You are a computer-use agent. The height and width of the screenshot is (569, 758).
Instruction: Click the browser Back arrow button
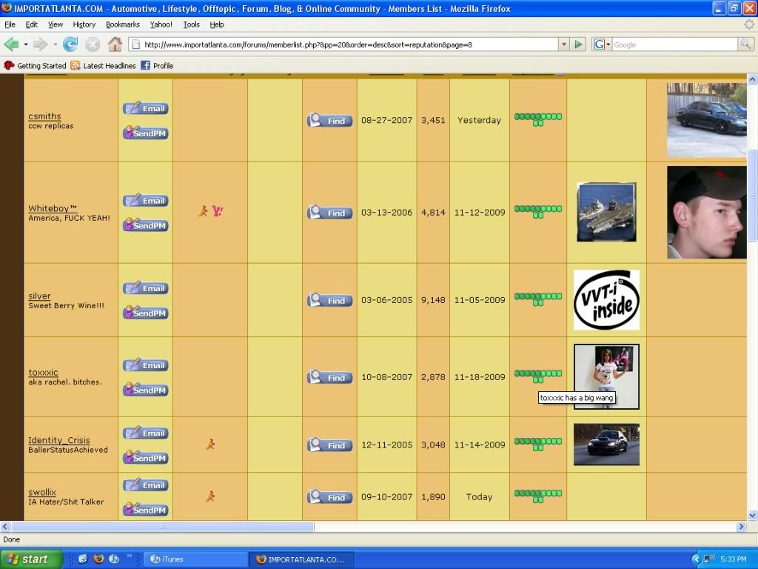click(x=13, y=44)
